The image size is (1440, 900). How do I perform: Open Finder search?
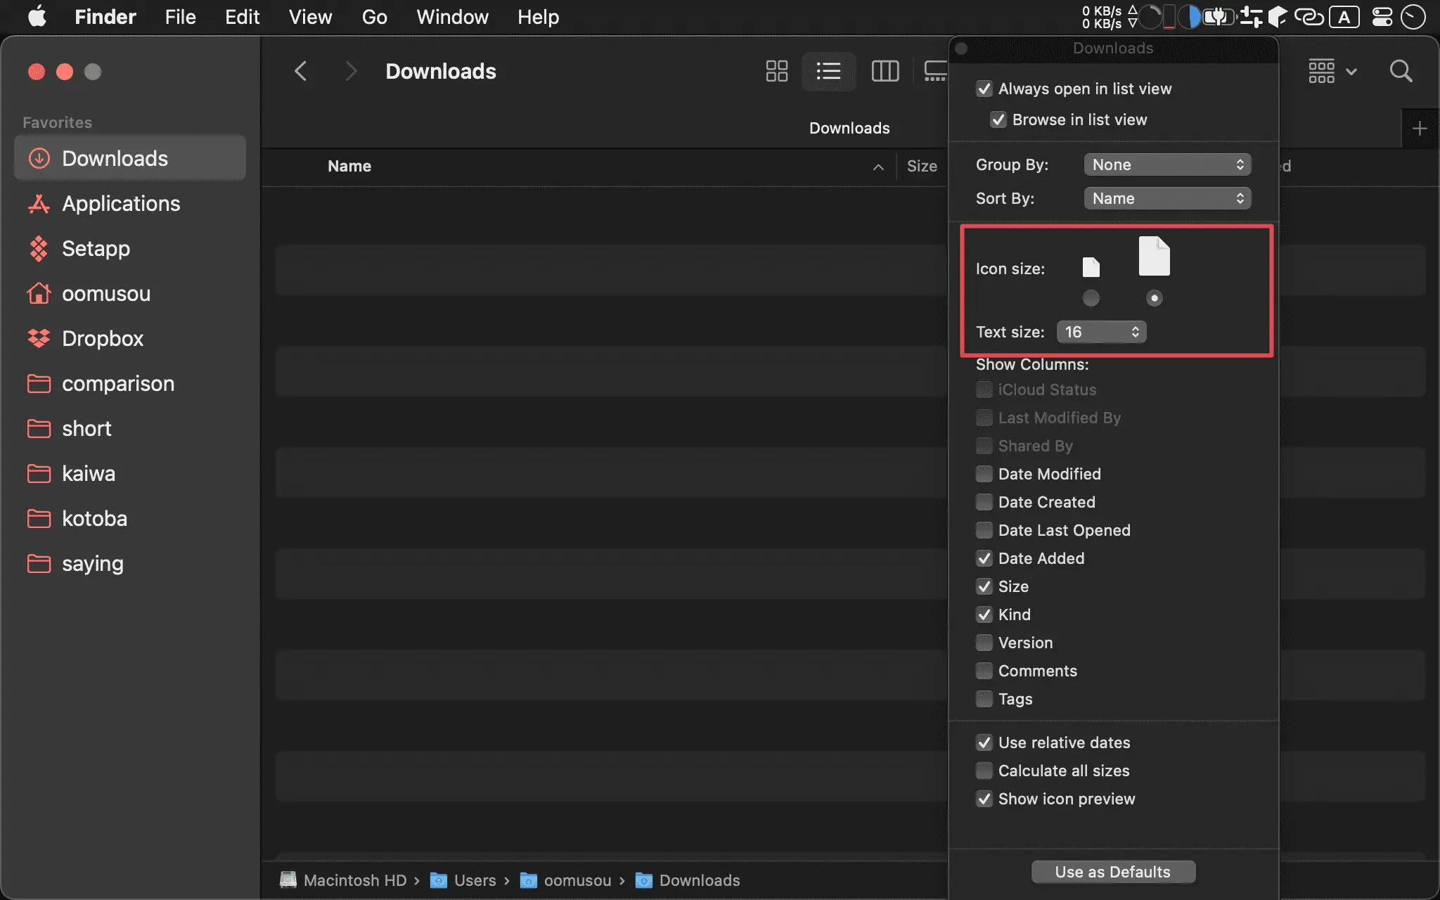tap(1401, 71)
